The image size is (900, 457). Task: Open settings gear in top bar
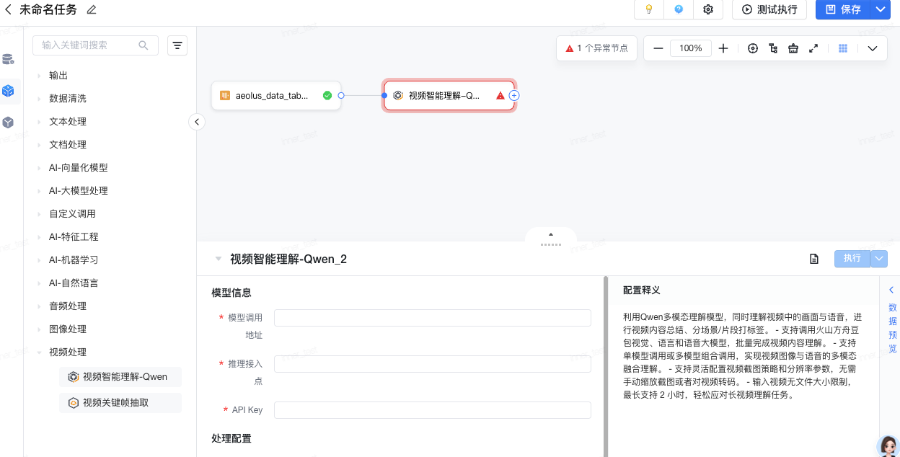pos(708,9)
